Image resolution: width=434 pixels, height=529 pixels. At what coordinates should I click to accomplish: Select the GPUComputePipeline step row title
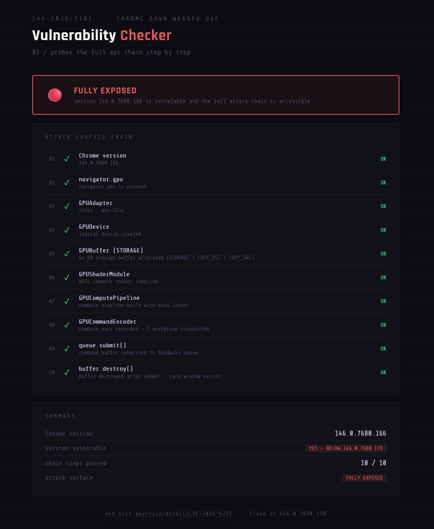(x=109, y=298)
